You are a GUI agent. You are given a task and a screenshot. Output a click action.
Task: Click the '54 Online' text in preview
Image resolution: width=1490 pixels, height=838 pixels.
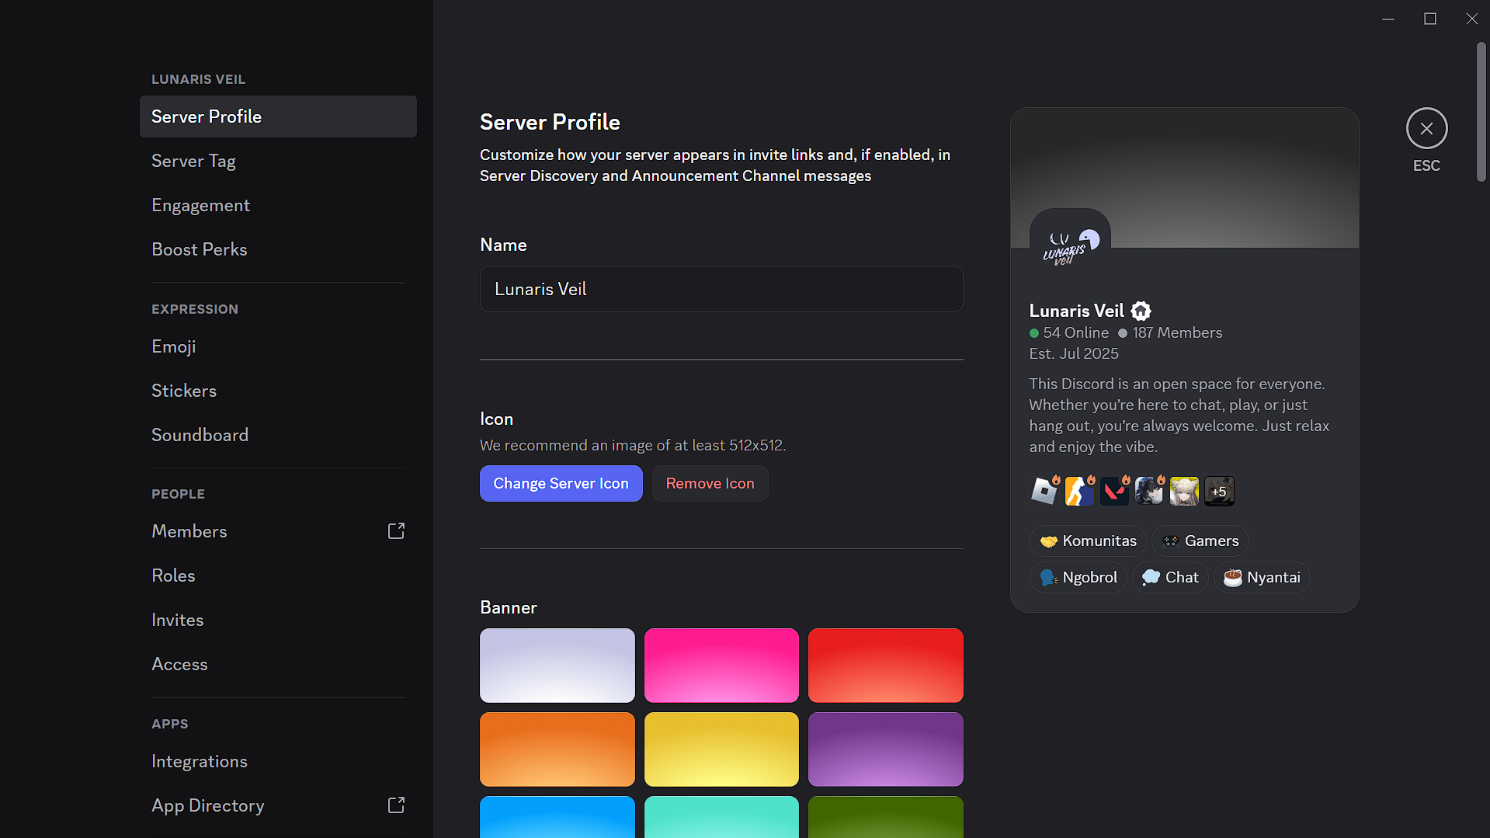click(1075, 332)
